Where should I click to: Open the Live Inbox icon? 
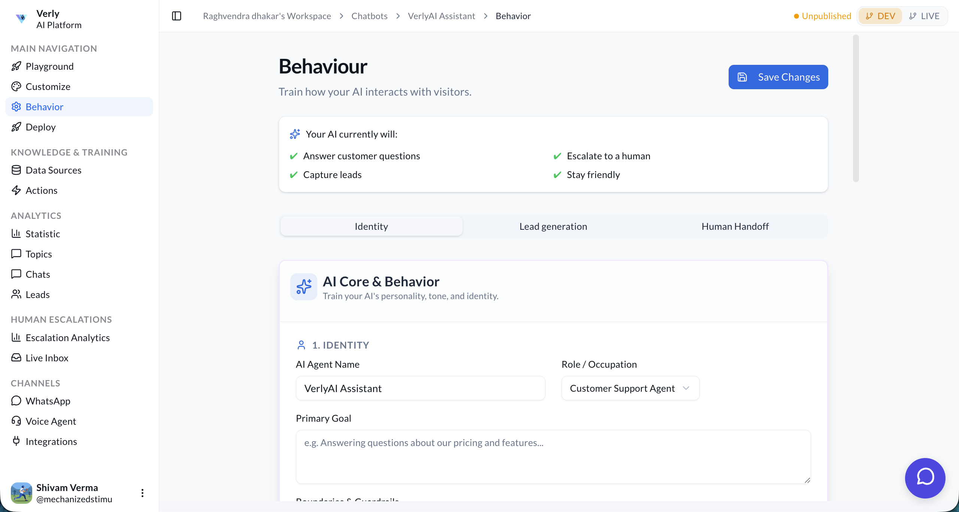(x=16, y=358)
